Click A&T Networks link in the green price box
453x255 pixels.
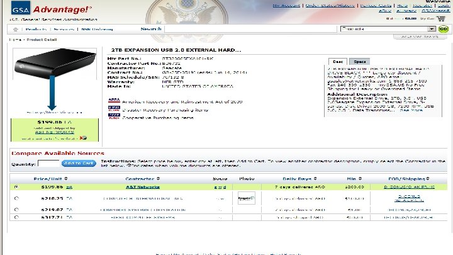pyautogui.click(x=54, y=132)
